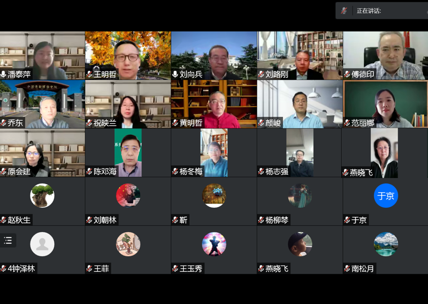Click the active microphone icon beside 潘泰萍
The image size is (428, 304).
click(x=3, y=74)
